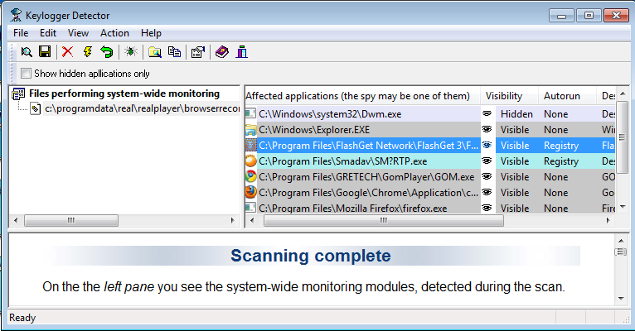The width and height of the screenshot is (635, 331).
Task: Open the View menu
Action: tap(78, 33)
